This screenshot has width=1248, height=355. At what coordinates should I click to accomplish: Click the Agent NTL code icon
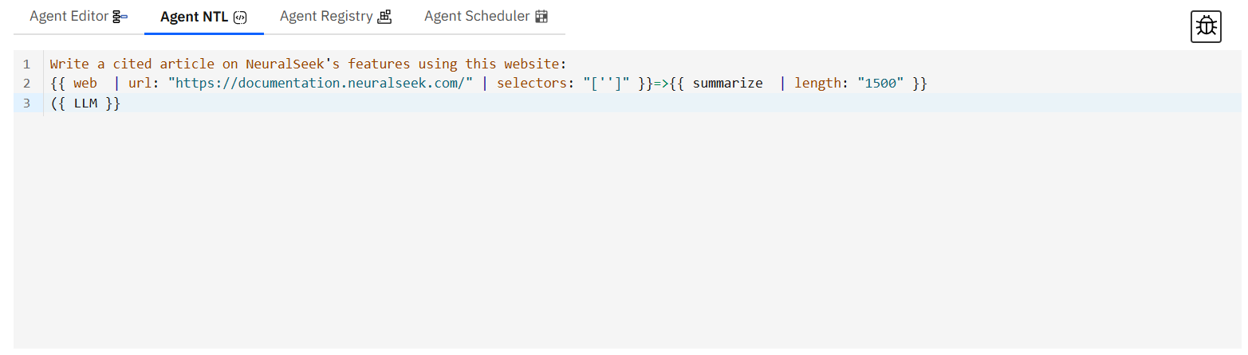240,18
